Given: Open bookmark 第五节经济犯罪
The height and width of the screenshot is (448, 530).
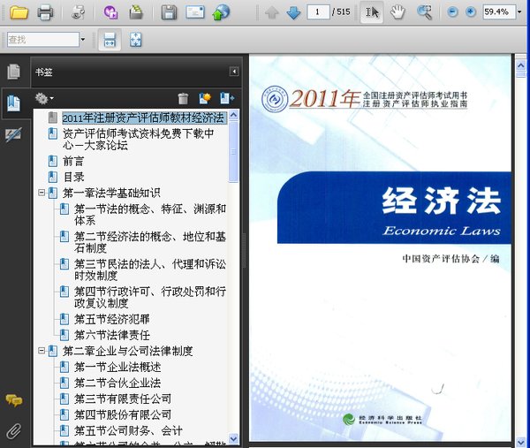Looking at the screenshot, I should [112, 319].
